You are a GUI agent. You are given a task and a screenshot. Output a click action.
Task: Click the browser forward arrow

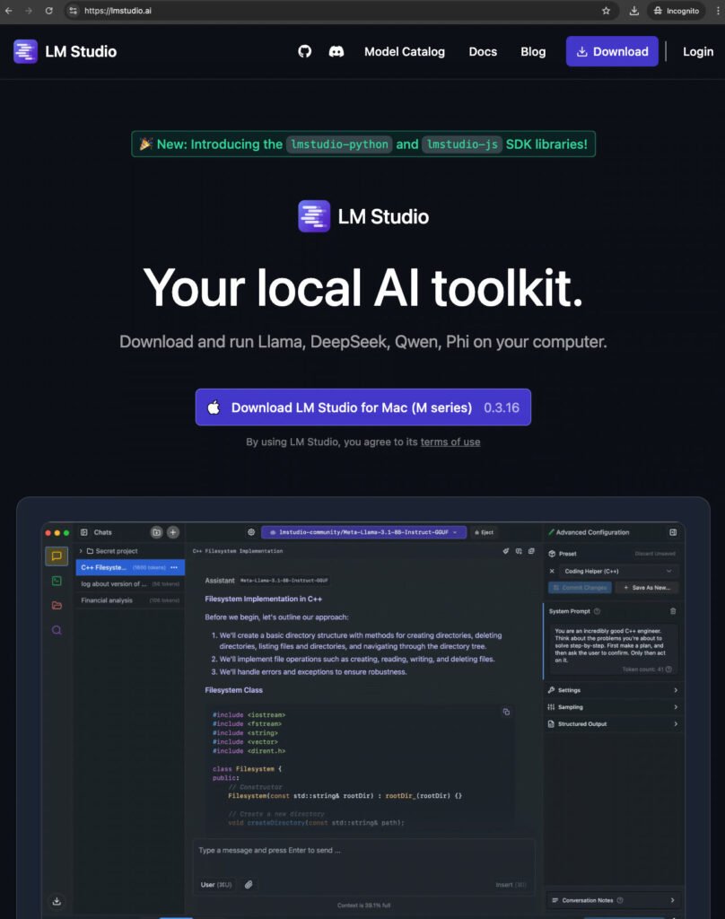click(x=28, y=11)
